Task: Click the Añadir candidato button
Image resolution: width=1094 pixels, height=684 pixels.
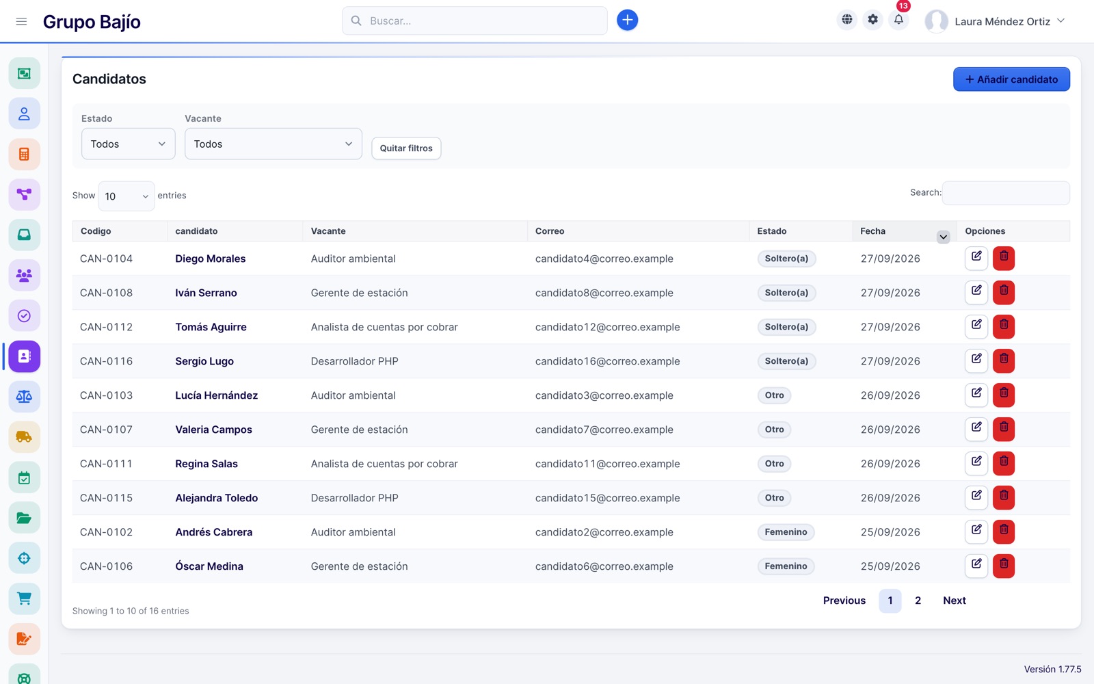Action: [1011, 79]
